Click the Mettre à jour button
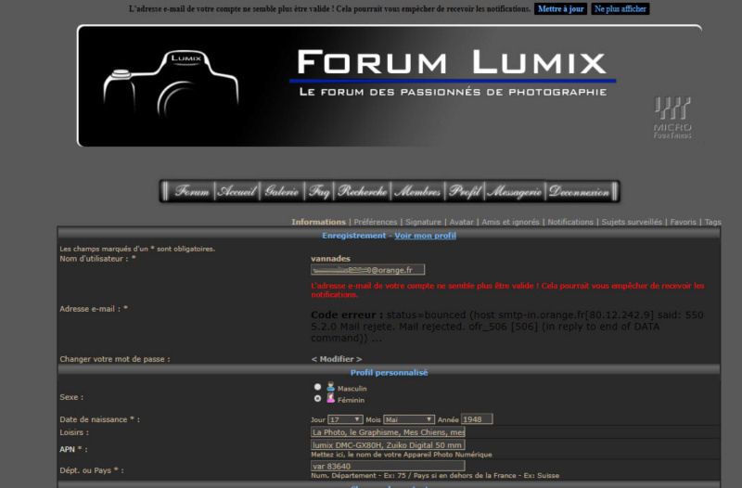 click(x=560, y=9)
